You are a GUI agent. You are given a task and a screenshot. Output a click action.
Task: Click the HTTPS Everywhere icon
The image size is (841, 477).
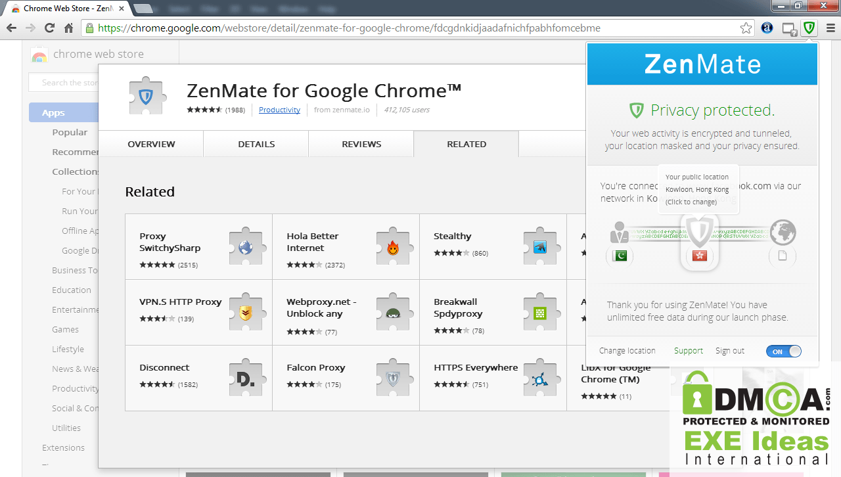pyautogui.click(x=539, y=379)
